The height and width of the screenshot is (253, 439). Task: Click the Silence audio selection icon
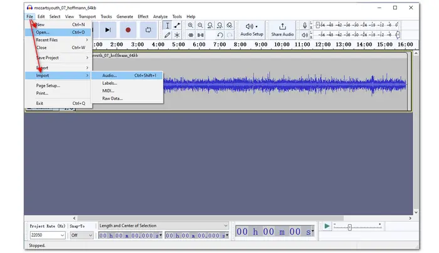click(201, 35)
